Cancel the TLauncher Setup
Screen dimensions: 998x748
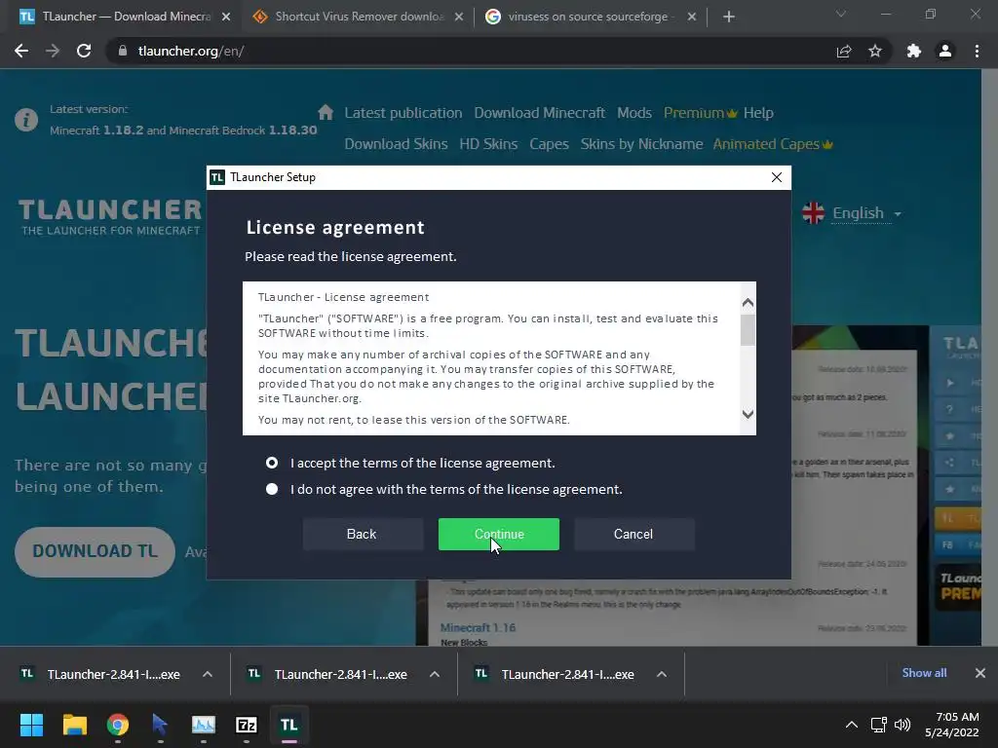633,535
